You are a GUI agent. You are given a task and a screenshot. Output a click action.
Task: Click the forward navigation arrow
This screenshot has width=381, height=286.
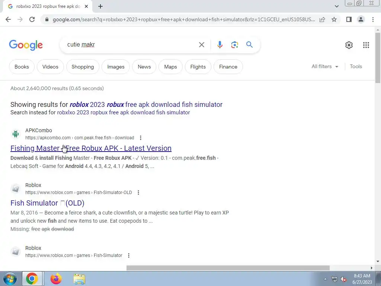pyautogui.click(x=20, y=19)
